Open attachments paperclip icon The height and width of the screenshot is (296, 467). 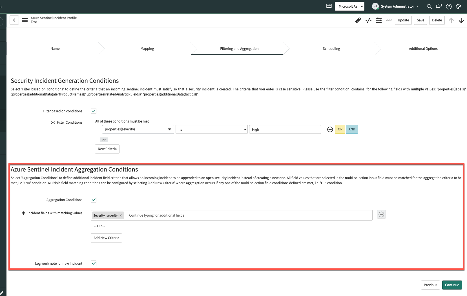click(358, 20)
